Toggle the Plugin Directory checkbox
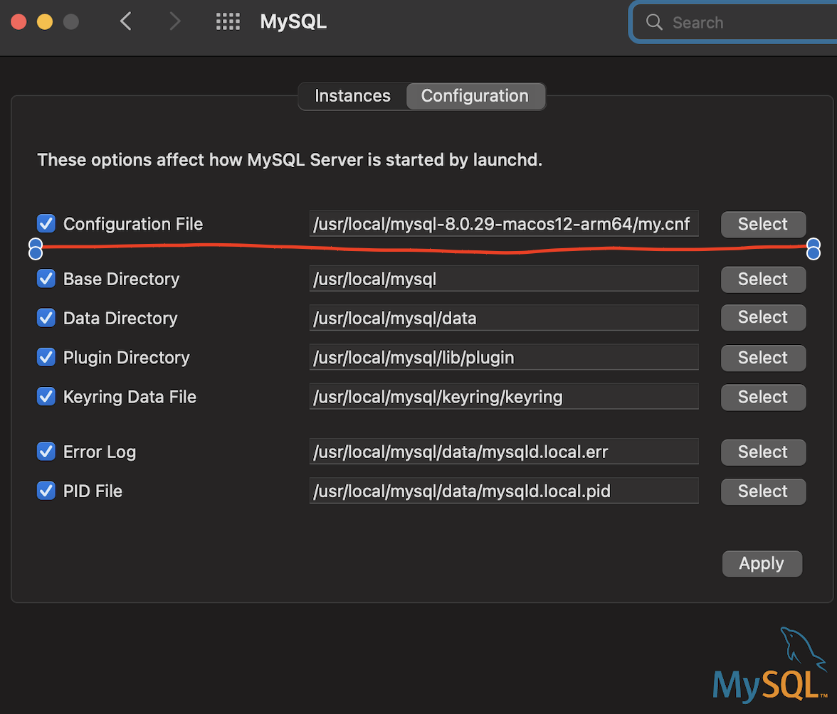The height and width of the screenshot is (714, 837). tap(46, 357)
